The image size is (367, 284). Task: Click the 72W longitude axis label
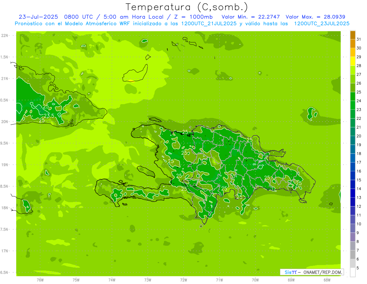pos(183,280)
